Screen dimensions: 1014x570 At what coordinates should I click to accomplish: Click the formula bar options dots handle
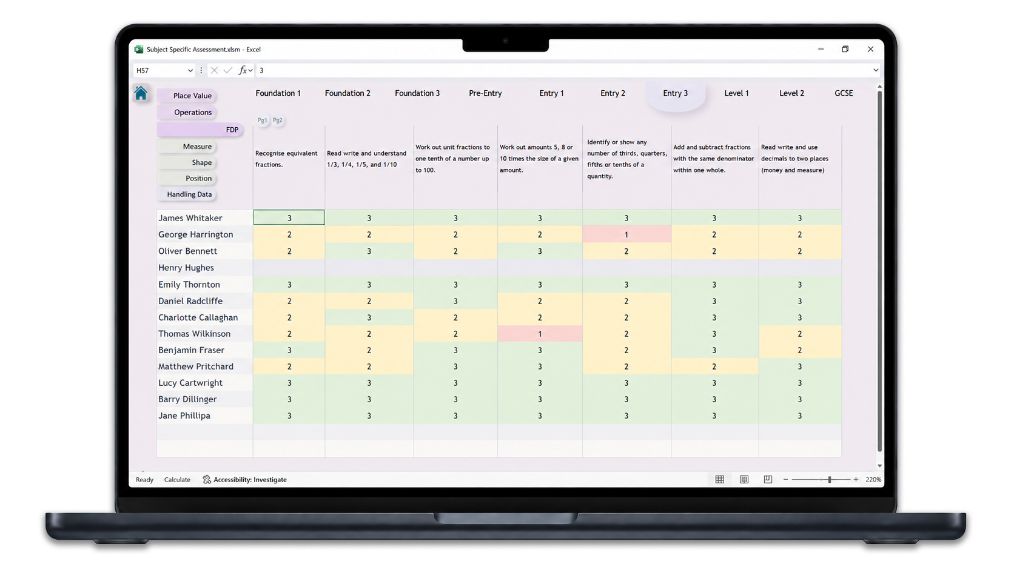(201, 70)
